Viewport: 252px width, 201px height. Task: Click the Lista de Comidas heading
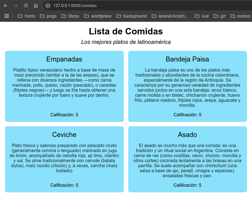(126, 31)
